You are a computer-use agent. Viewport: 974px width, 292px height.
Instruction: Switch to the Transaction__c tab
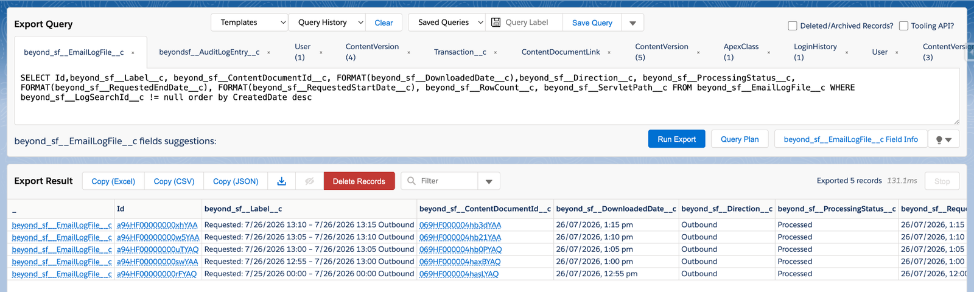tap(460, 52)
